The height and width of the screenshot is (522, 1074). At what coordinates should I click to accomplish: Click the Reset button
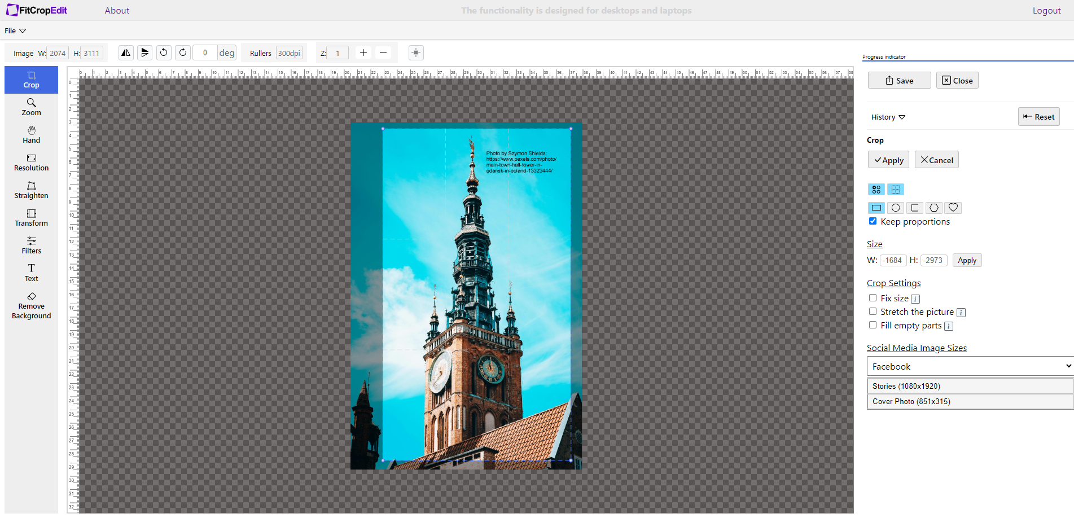point(1039,117)
